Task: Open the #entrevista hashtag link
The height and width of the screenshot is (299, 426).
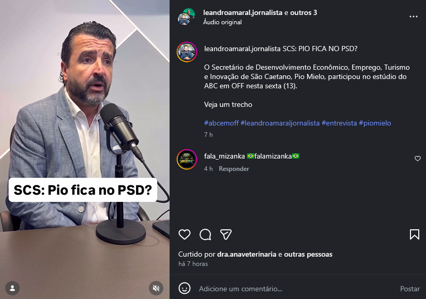Action: tap(339, 123)
